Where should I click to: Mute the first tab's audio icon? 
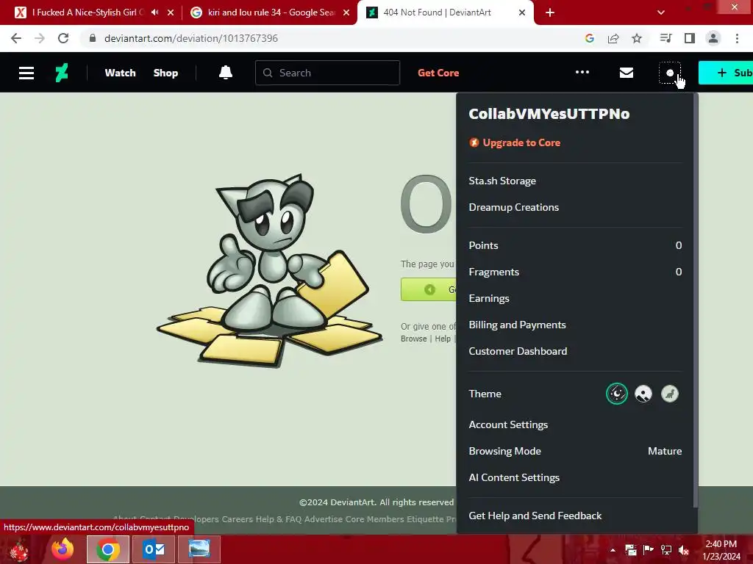154,12
